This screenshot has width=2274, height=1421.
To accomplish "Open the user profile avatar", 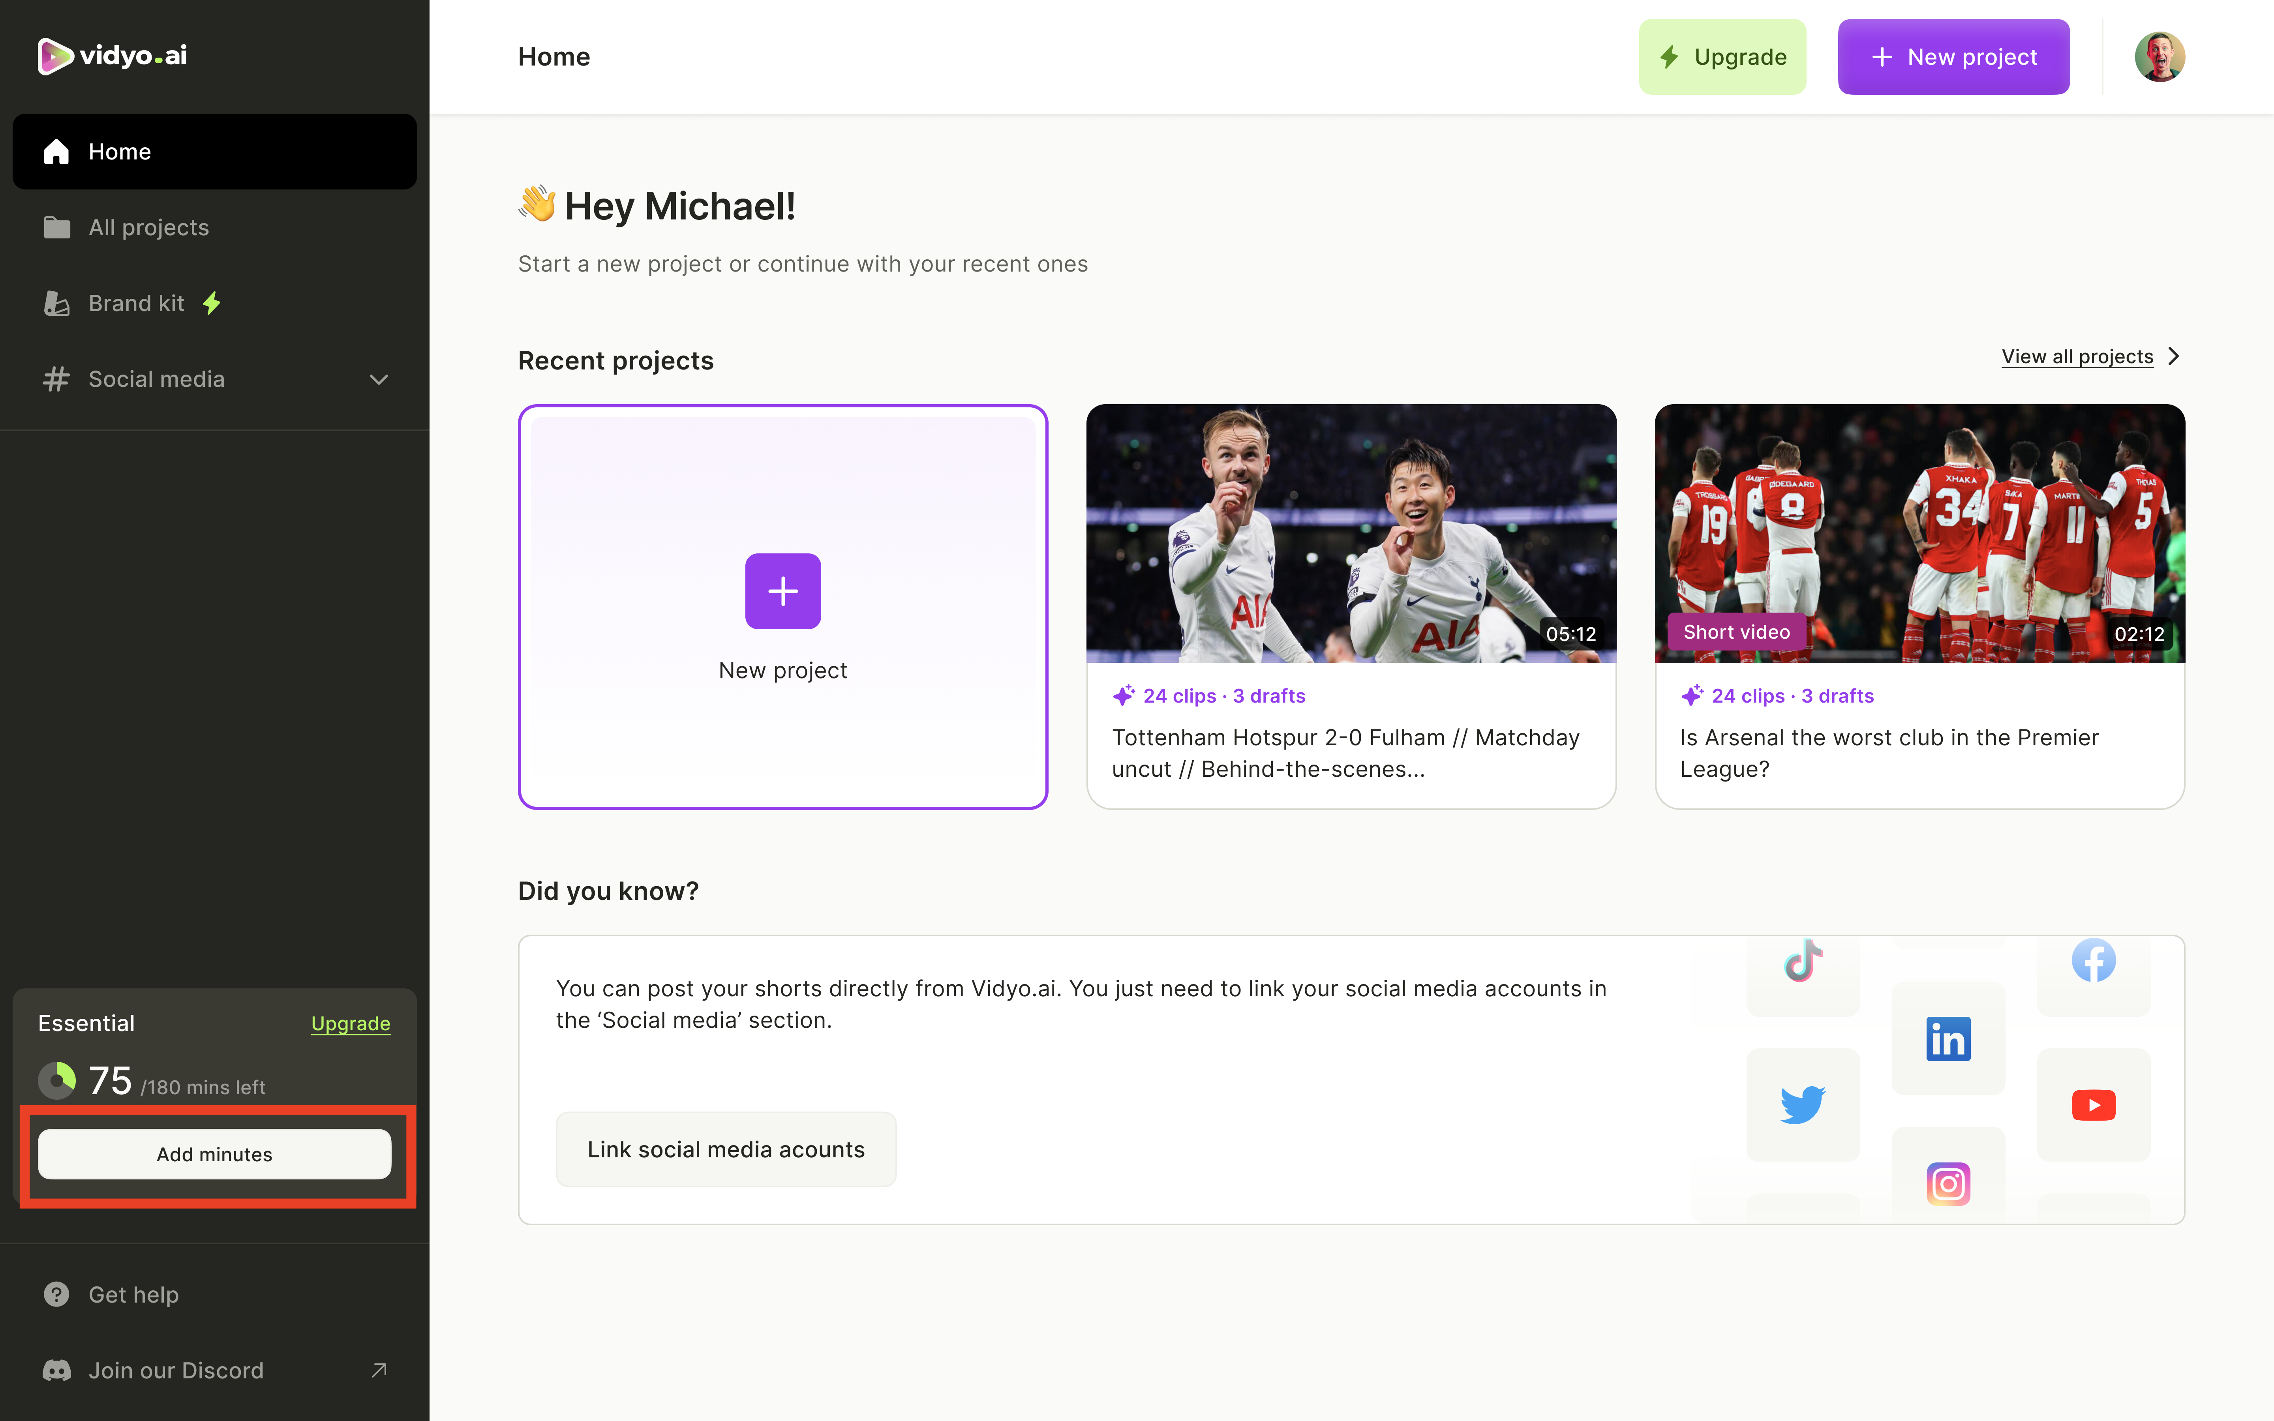I will [x=2160, y=56].
